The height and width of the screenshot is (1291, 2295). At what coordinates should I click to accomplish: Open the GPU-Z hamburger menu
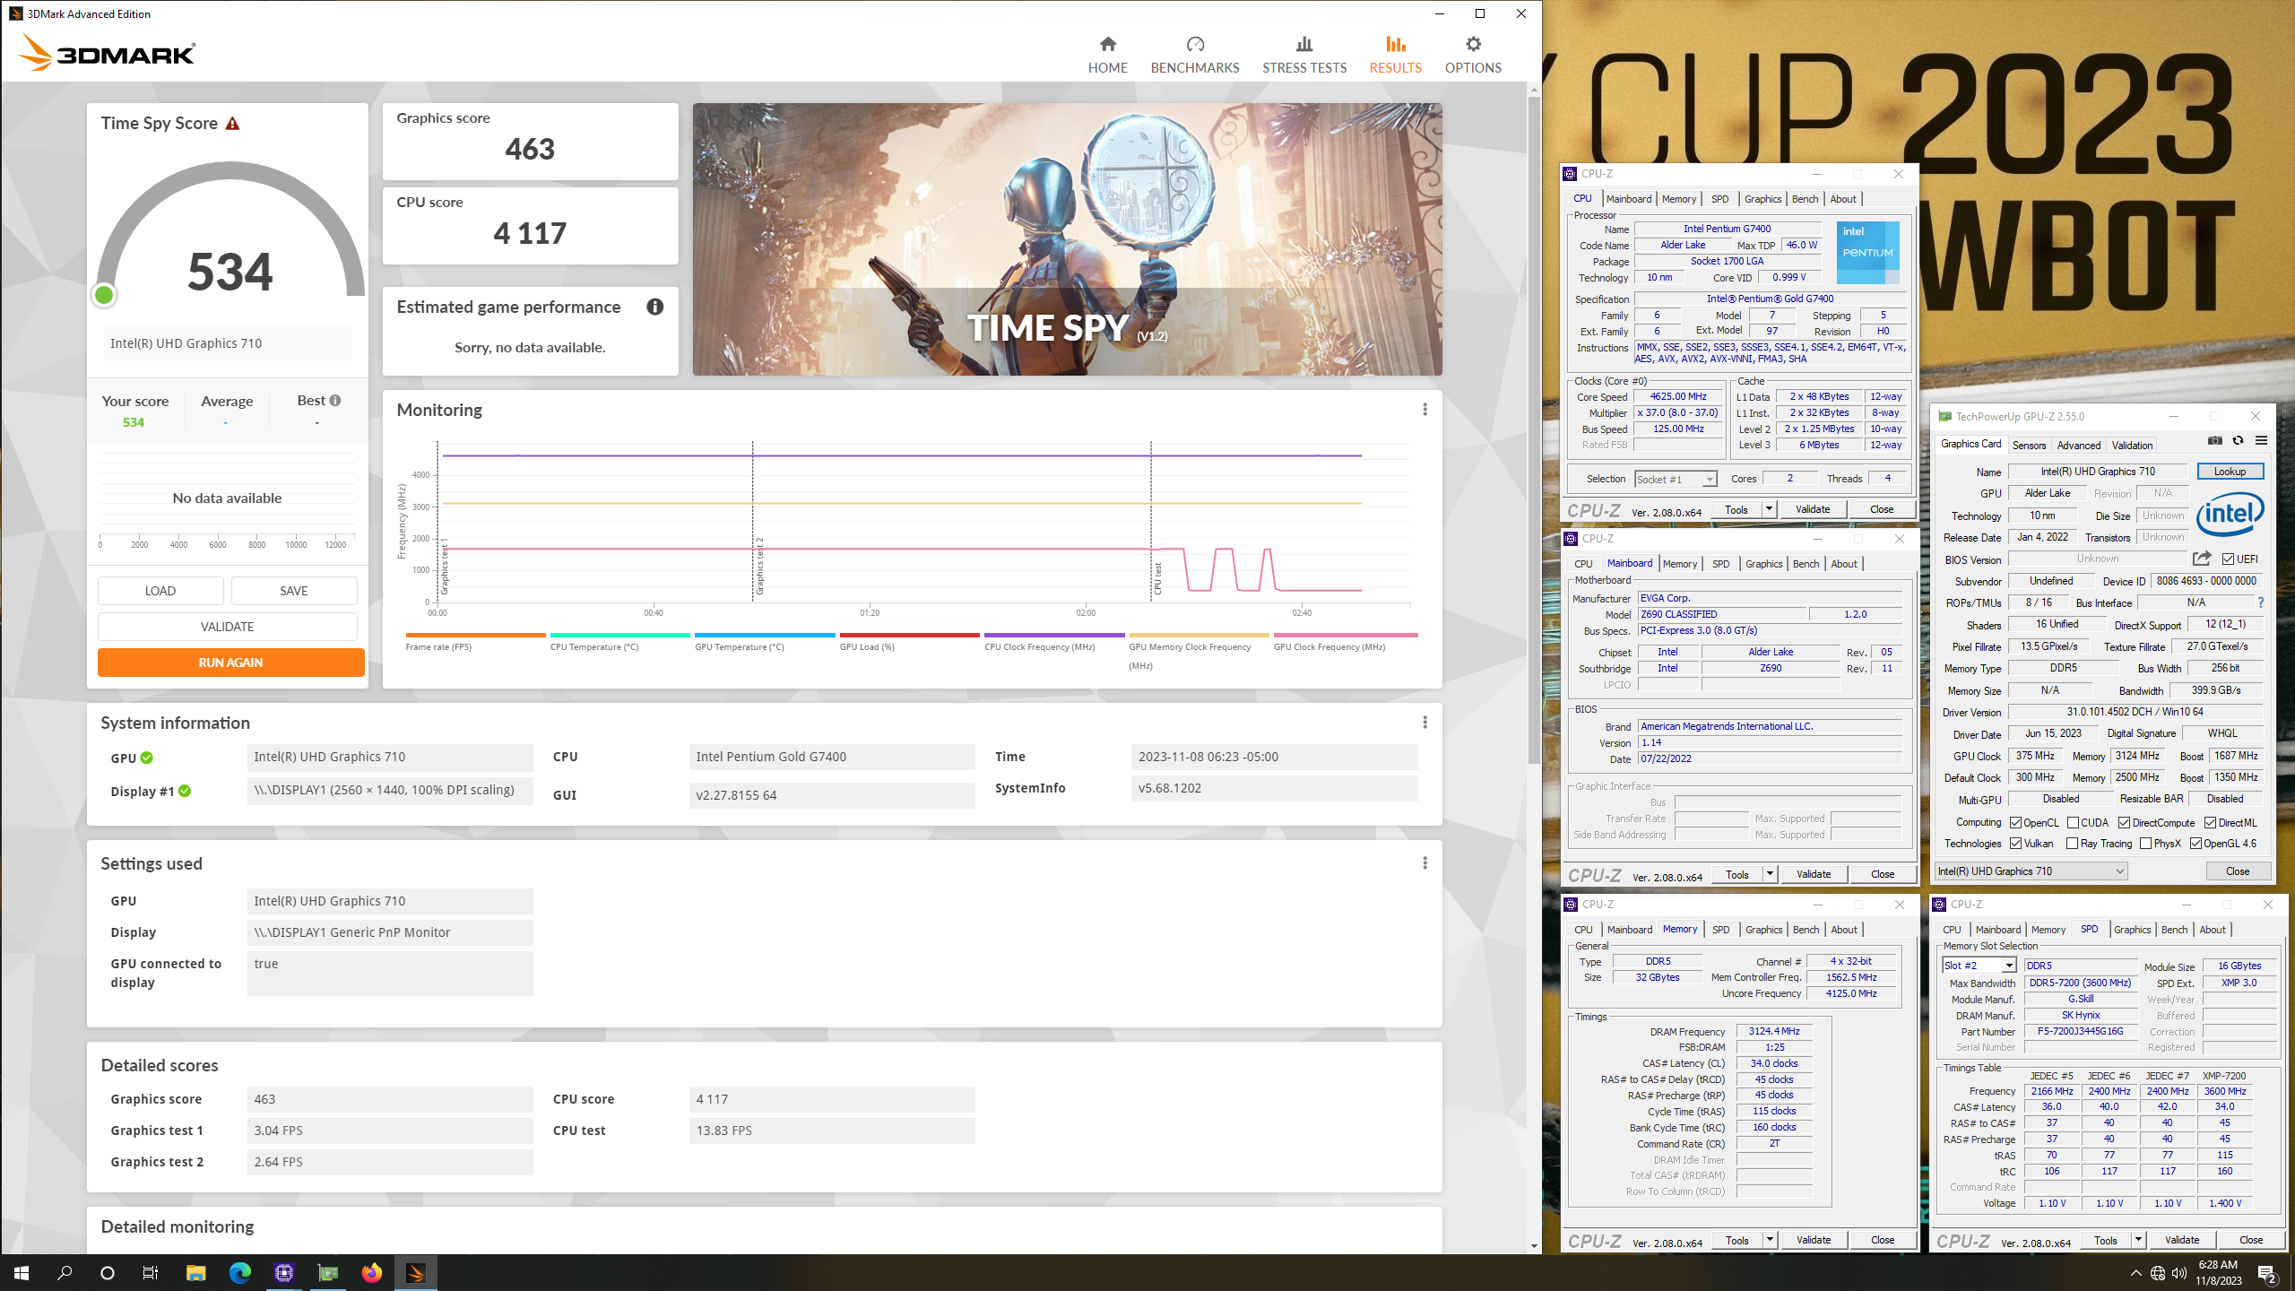tap(2262, 440)
